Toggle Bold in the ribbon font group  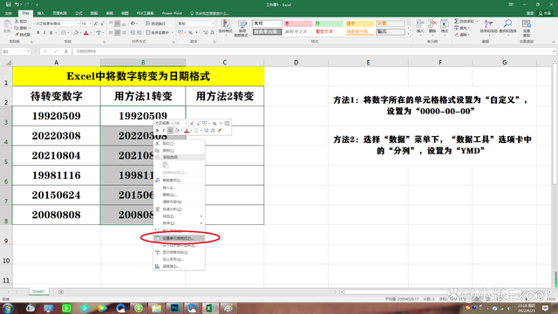pos(38,33)
